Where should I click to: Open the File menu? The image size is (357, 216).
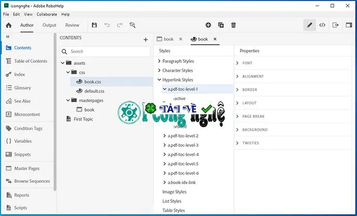point(6,15)
